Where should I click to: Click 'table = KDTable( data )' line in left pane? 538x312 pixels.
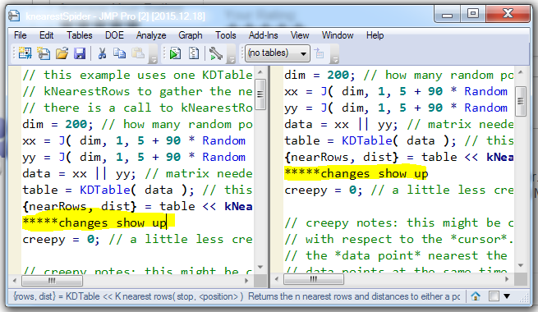pos(137,190)
